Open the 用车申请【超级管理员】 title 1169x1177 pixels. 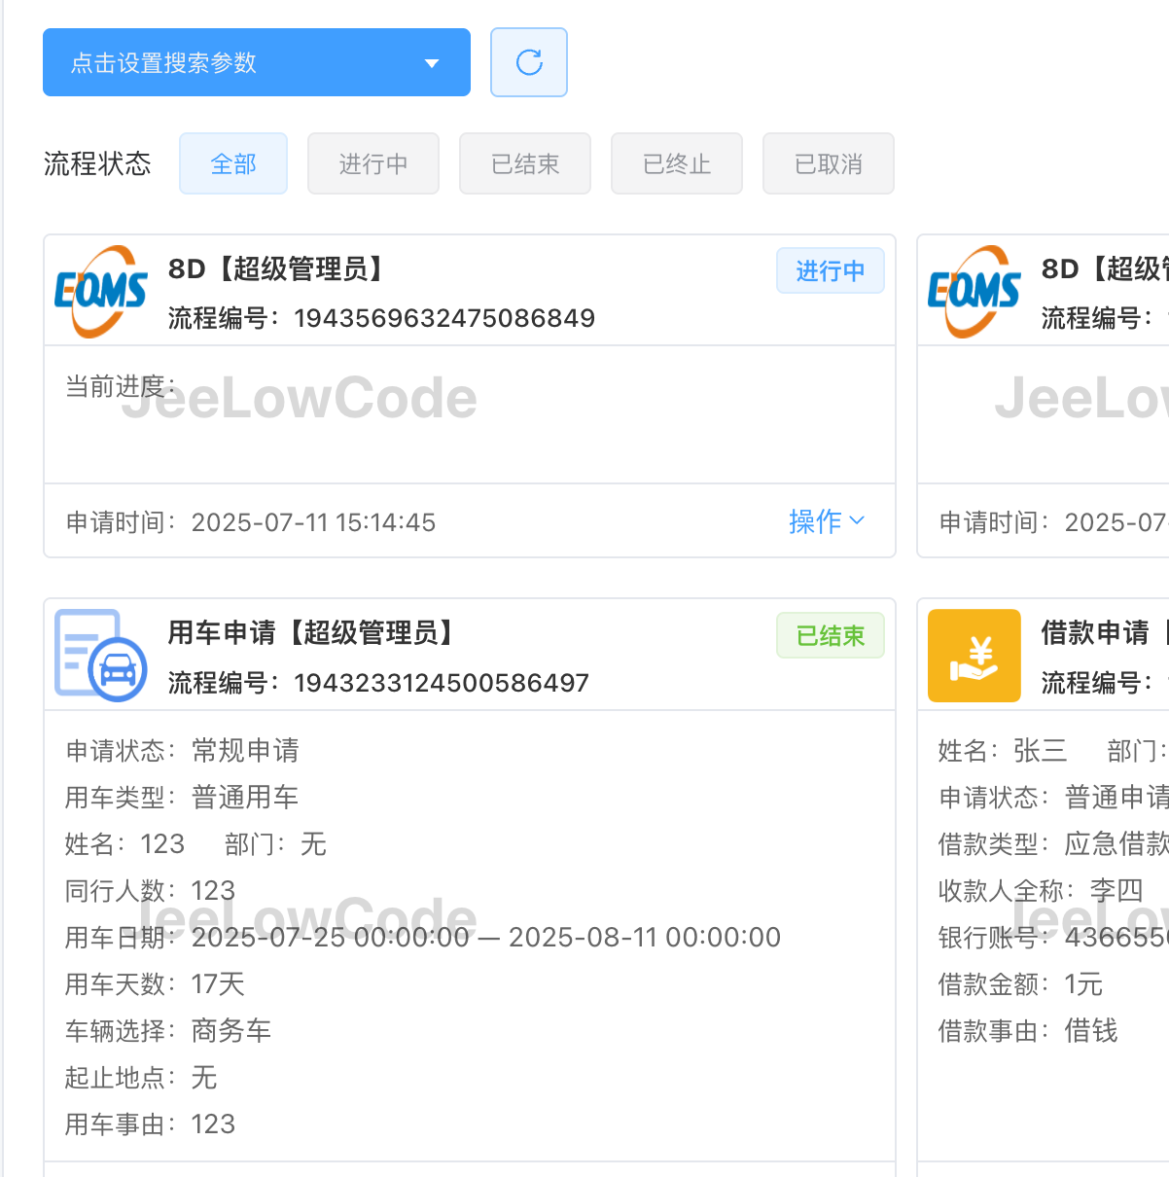pos(313,633)
